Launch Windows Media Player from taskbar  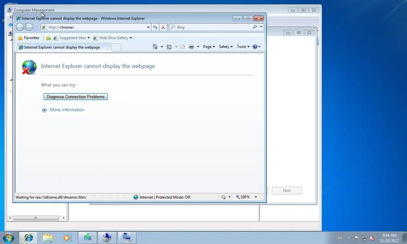coord(67,238)
